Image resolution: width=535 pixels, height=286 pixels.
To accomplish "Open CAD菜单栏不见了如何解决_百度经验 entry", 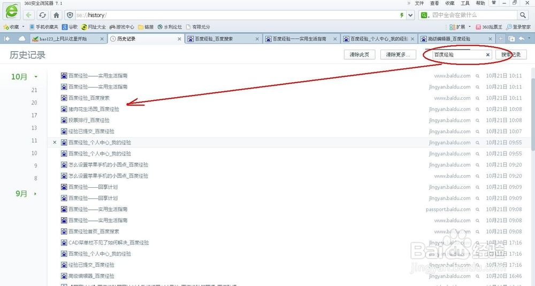I will click(x=109, y=243).
